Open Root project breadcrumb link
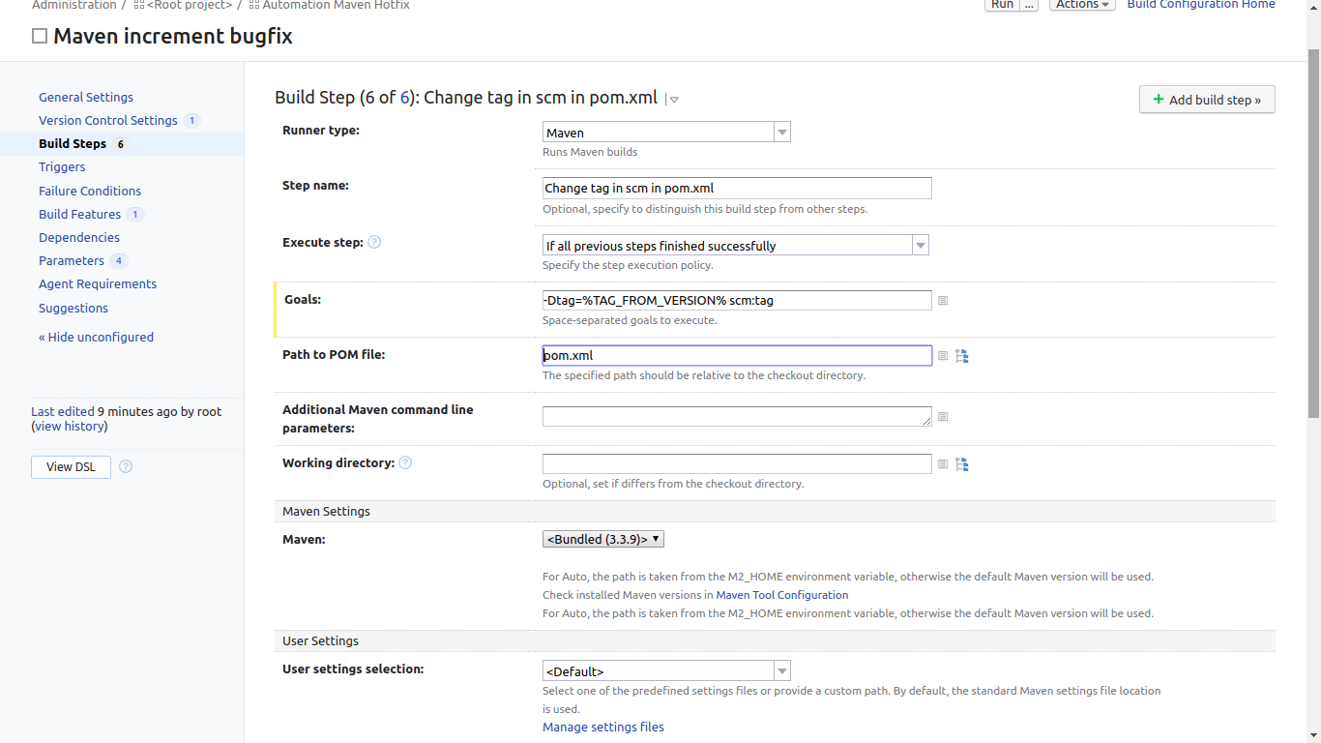Screen dimensions: 1321x743 [190, 5]
